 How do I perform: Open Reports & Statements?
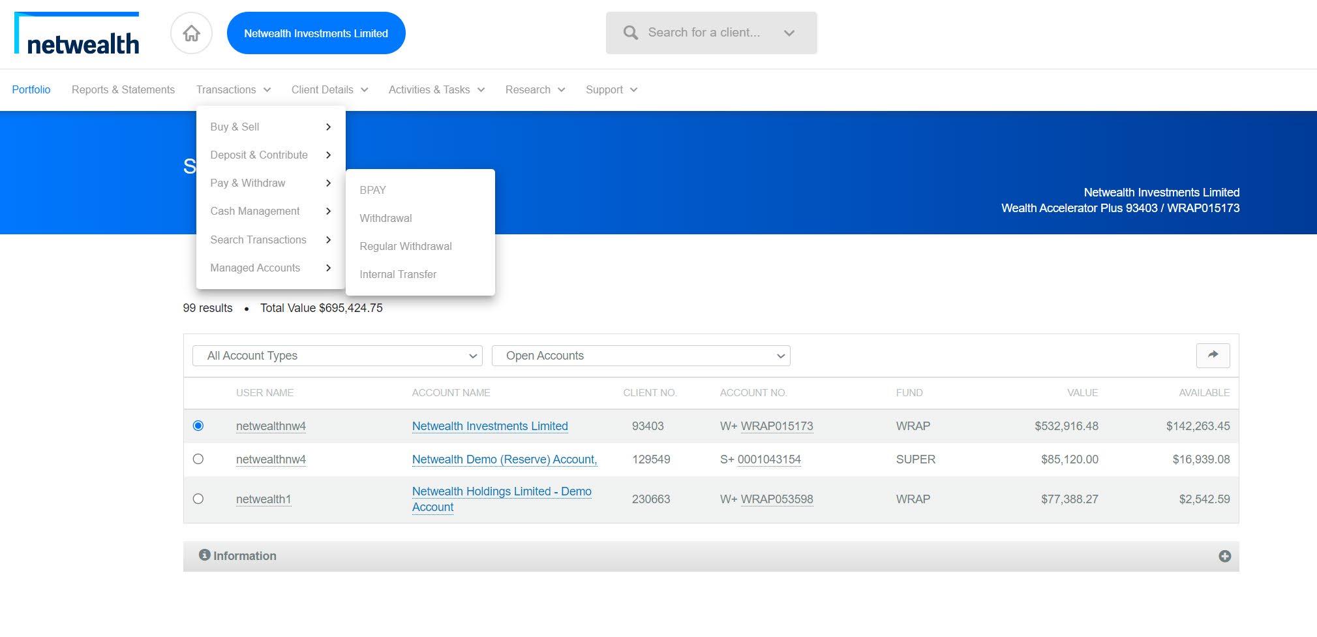123,89
